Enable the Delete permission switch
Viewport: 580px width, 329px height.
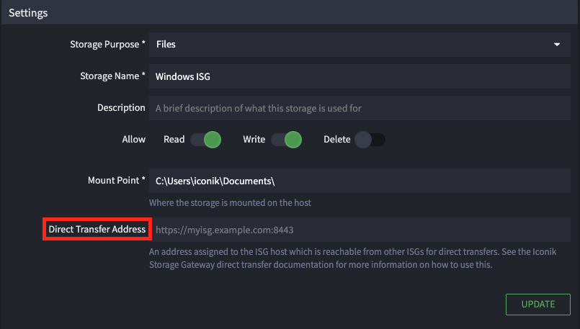tap(370, 140)
